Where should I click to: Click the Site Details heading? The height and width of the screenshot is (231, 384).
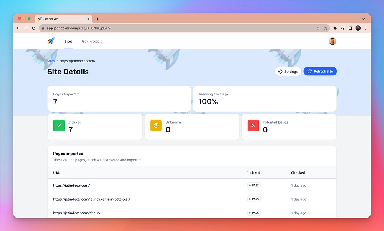pyautogui.click(x=68, y=72)
